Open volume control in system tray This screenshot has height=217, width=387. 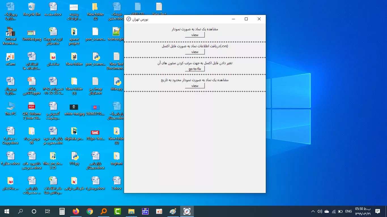320,211
